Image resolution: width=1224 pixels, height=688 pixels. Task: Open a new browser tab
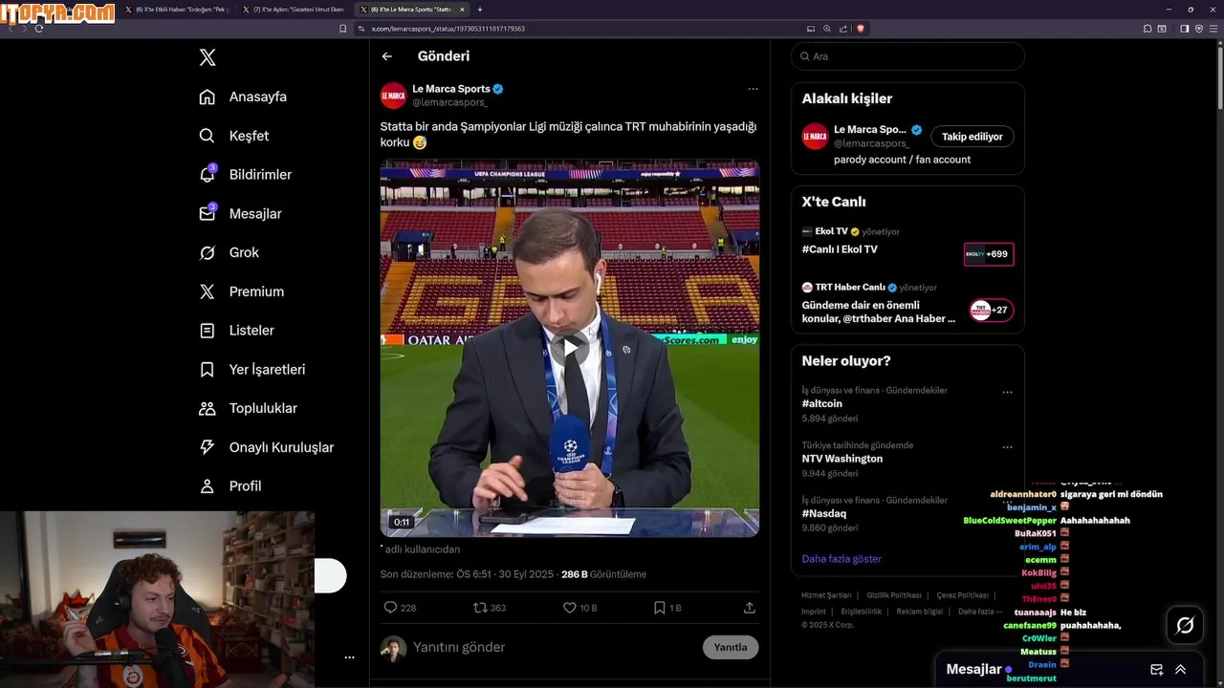click(x=480, y=9)
